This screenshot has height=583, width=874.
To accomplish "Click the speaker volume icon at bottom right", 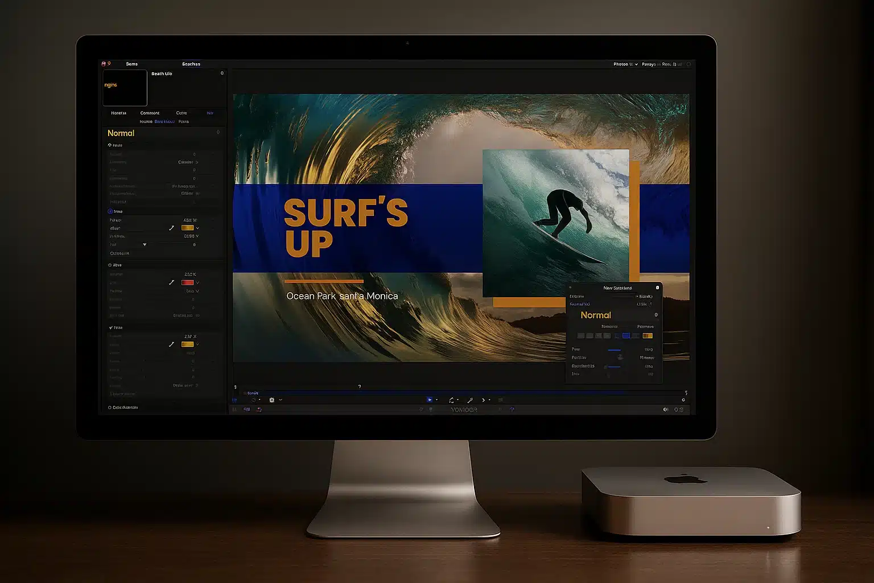I will [x=665, y=409].
